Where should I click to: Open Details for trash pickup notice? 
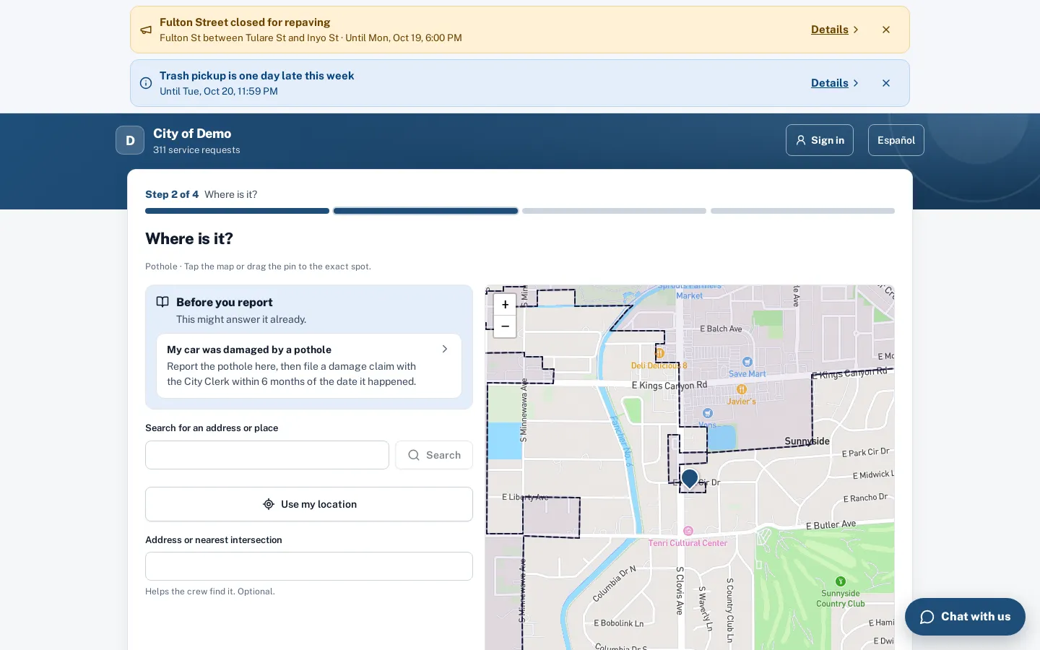[x=835, y=83]
